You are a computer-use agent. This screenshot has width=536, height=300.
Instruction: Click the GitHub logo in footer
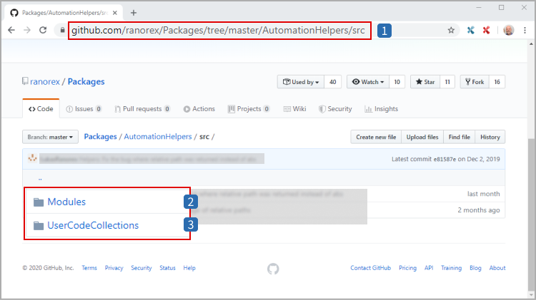273,269
